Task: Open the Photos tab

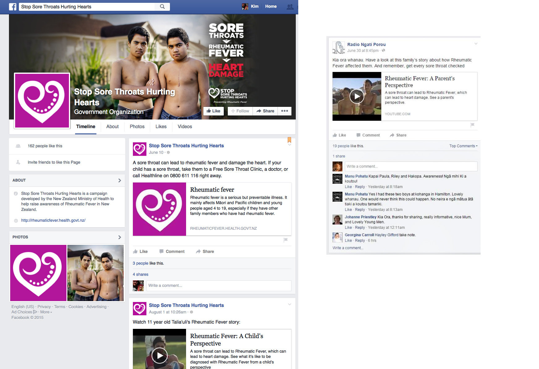Action: (137, 127)
